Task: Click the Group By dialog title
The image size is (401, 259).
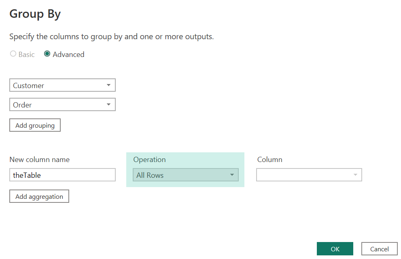Action: pos(35,14)
